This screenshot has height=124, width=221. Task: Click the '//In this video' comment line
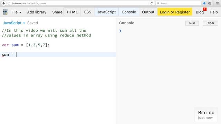click(x=44, y=30)
